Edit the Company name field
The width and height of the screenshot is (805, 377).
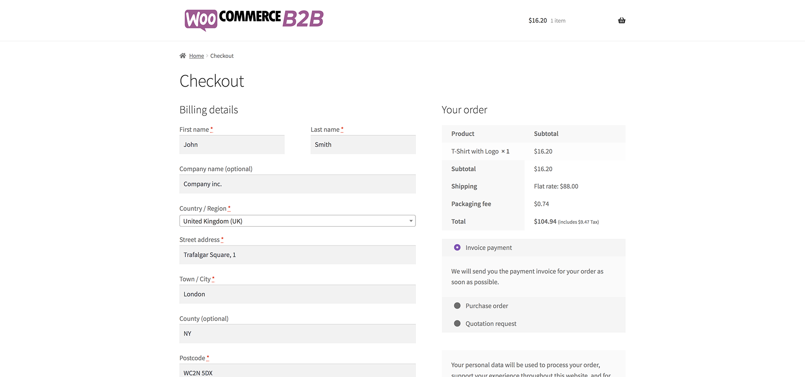pyautogui.click(x=297, y=184)
